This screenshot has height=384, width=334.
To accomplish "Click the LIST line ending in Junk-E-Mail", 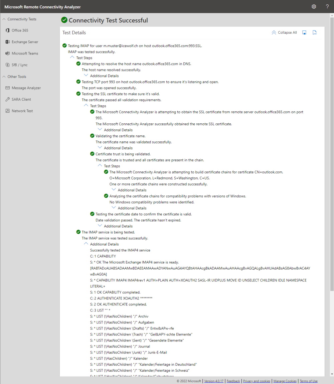I will click(x=129, y=352).
